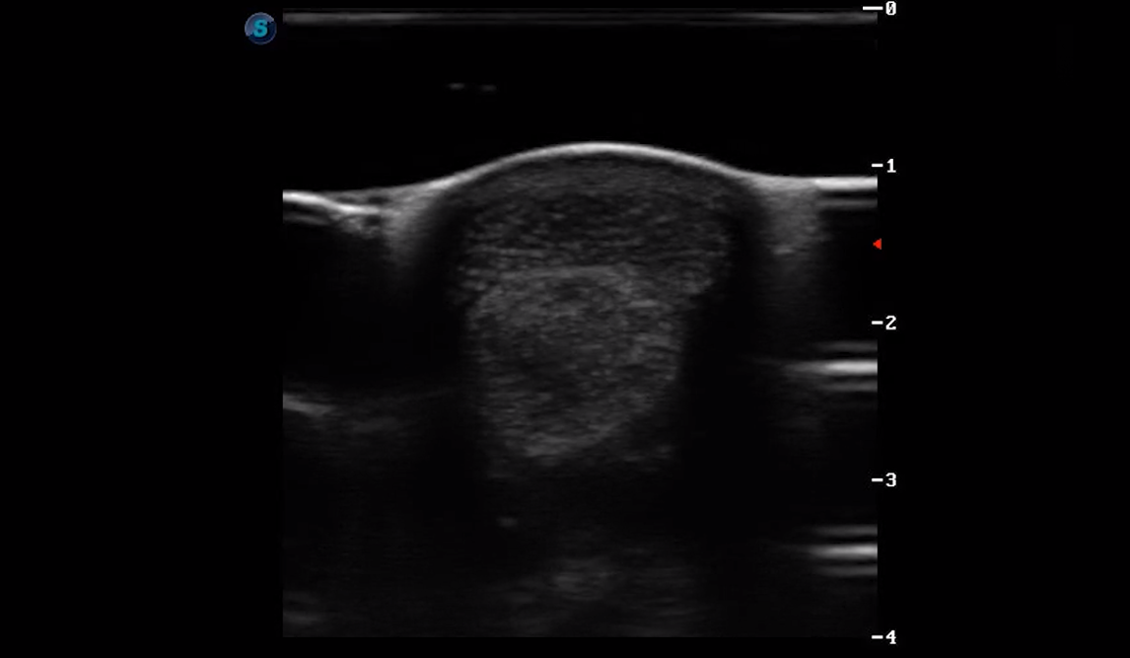Click the 1 cm depth scale label
Screen dimensions: 1130x658
pos(891,166)
